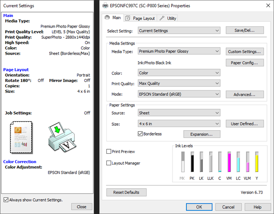Open the Select Setting dropdown
This screenshot has height=214, width=274.
tap(179, 30)
